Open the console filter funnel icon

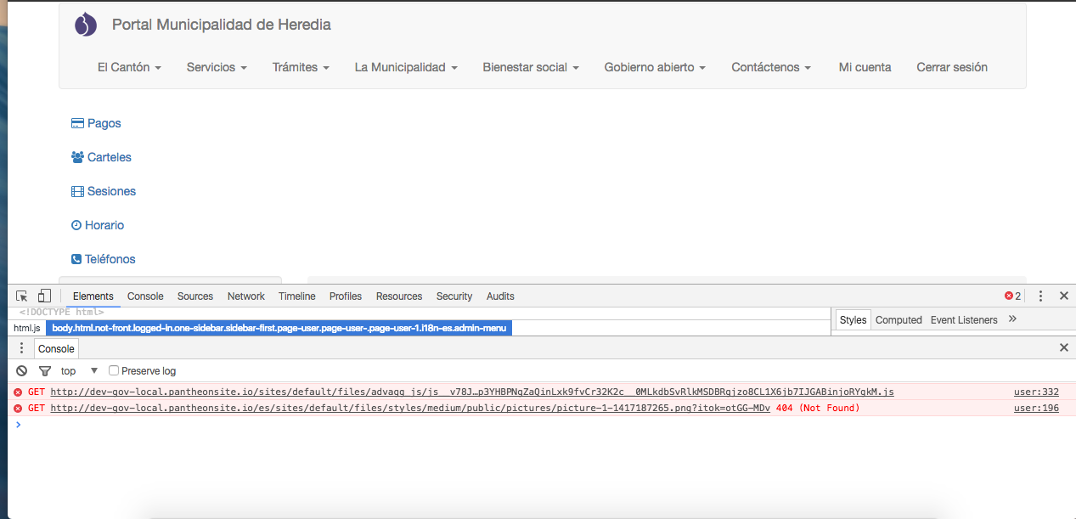45,371
